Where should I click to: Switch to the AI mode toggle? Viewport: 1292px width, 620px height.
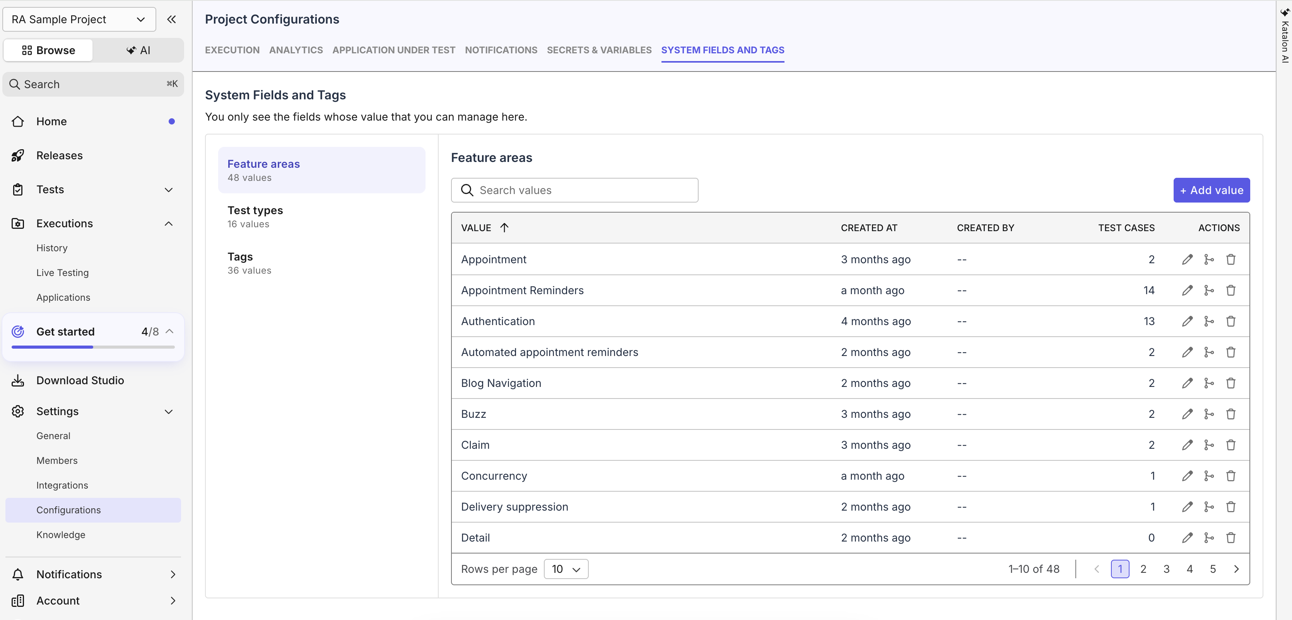coord(138,50)
